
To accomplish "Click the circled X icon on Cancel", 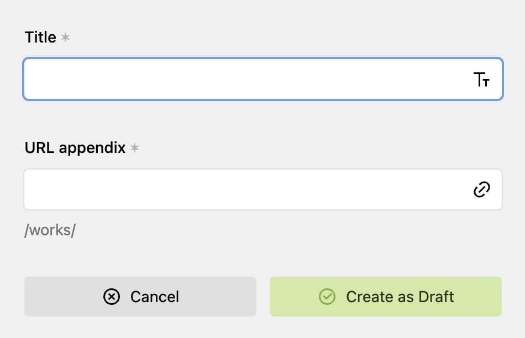I will [x=112, y=297].
